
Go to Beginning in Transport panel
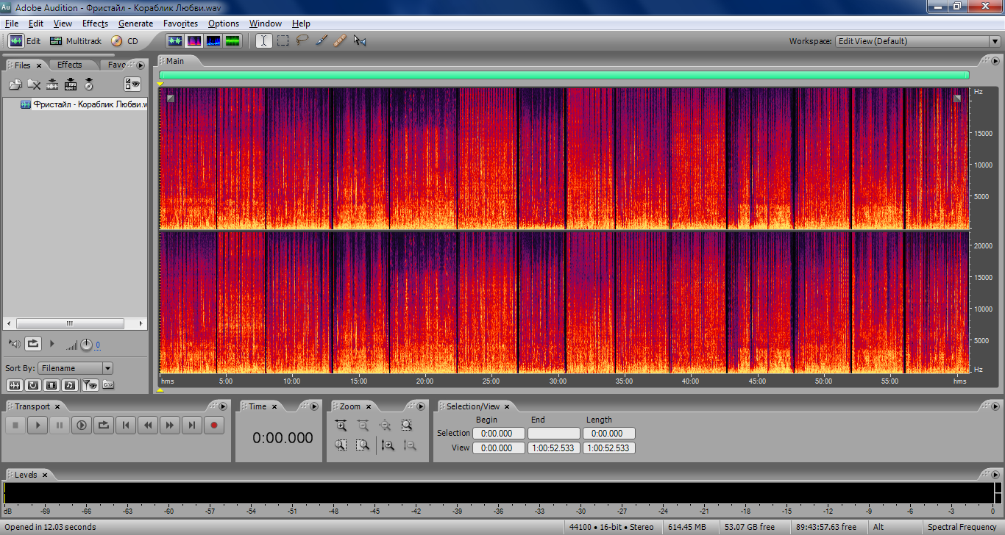pos(126,425)
